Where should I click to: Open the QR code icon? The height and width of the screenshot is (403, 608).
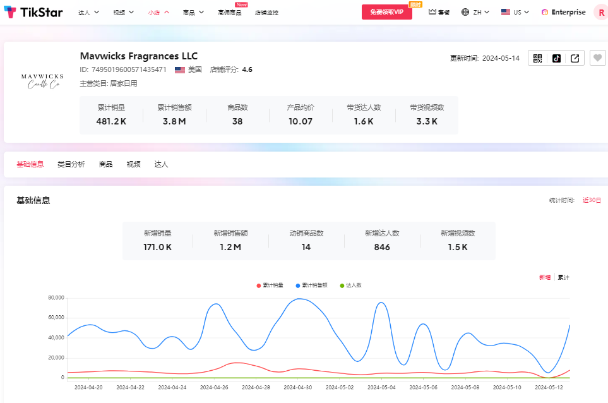(537, 58)
